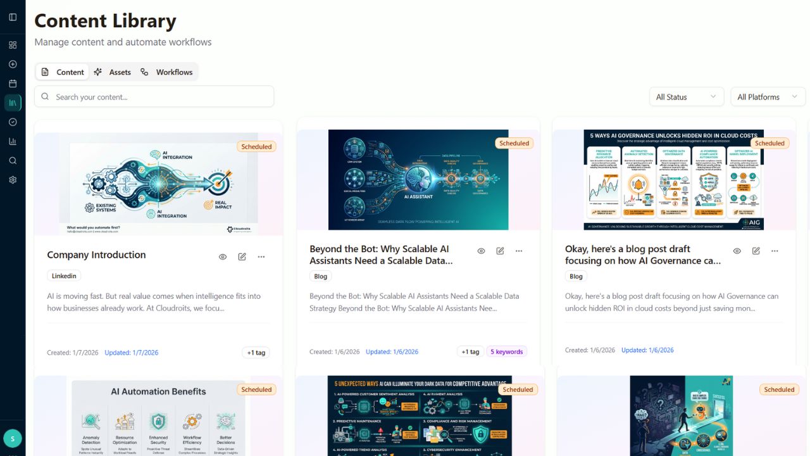Click the create new plus icon in sidebar
Image resolution: width=810 pixels, height=456 pixels.
(x=13, y=64)
